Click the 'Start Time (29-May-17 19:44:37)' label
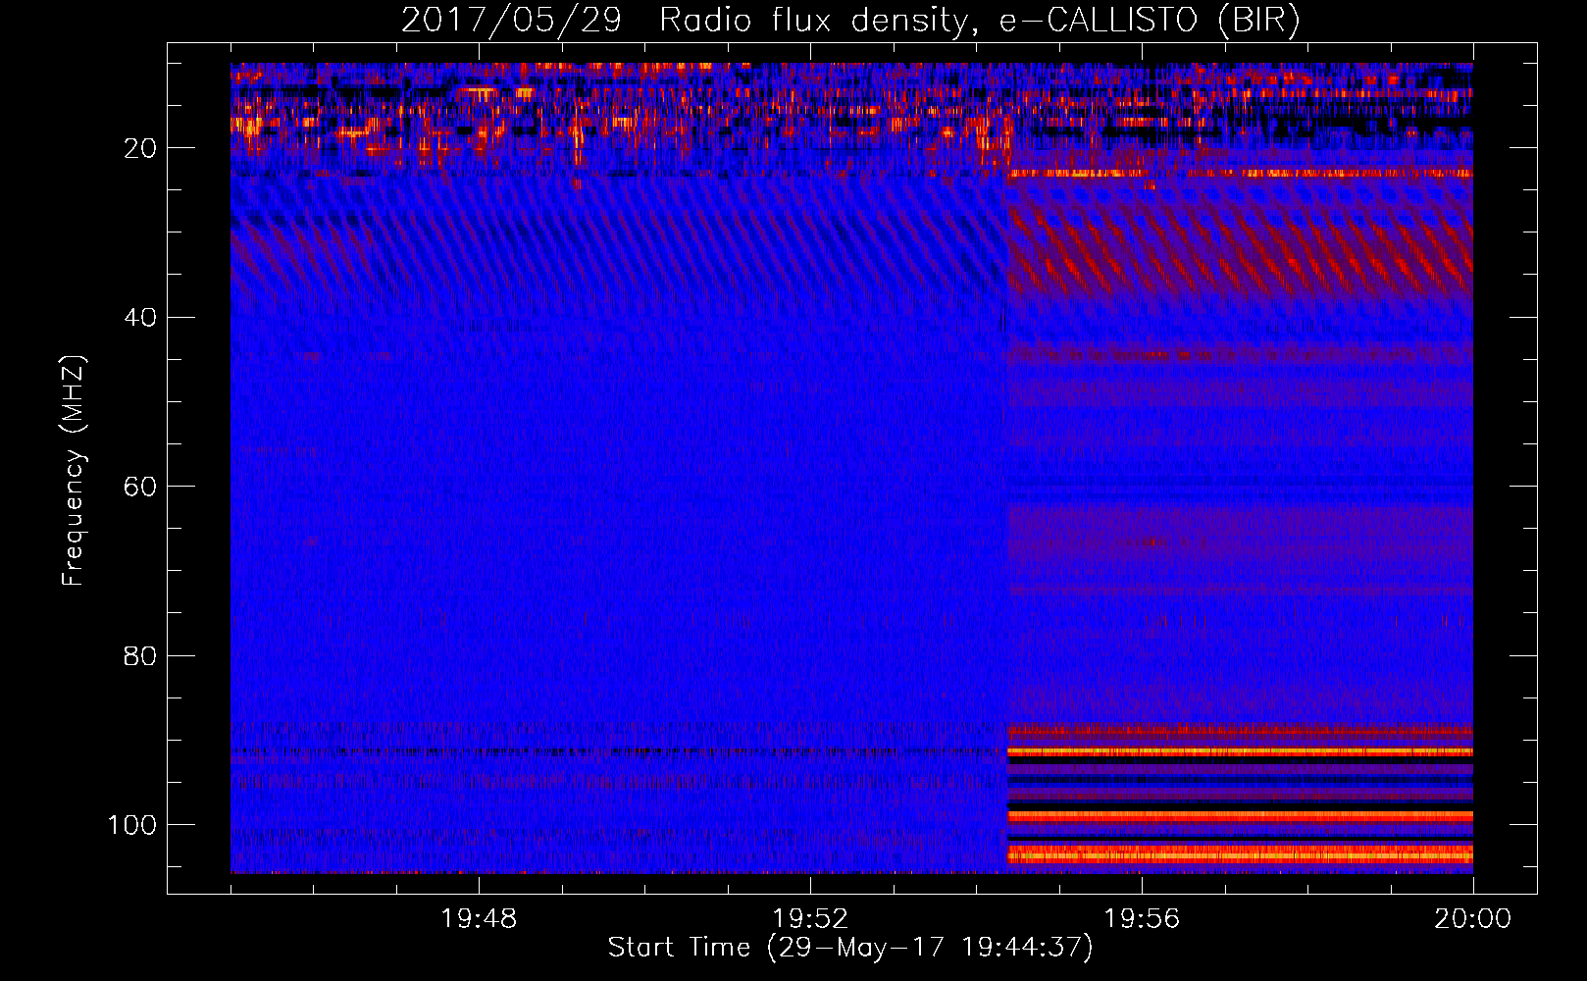 coord(850,948)
